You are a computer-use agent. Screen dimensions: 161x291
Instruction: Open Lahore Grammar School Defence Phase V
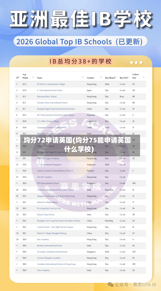55,171
